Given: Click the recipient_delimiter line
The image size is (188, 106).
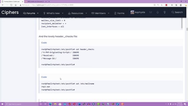Looking at the screenshot, I should pyautogui.click(x=54, y=24).
